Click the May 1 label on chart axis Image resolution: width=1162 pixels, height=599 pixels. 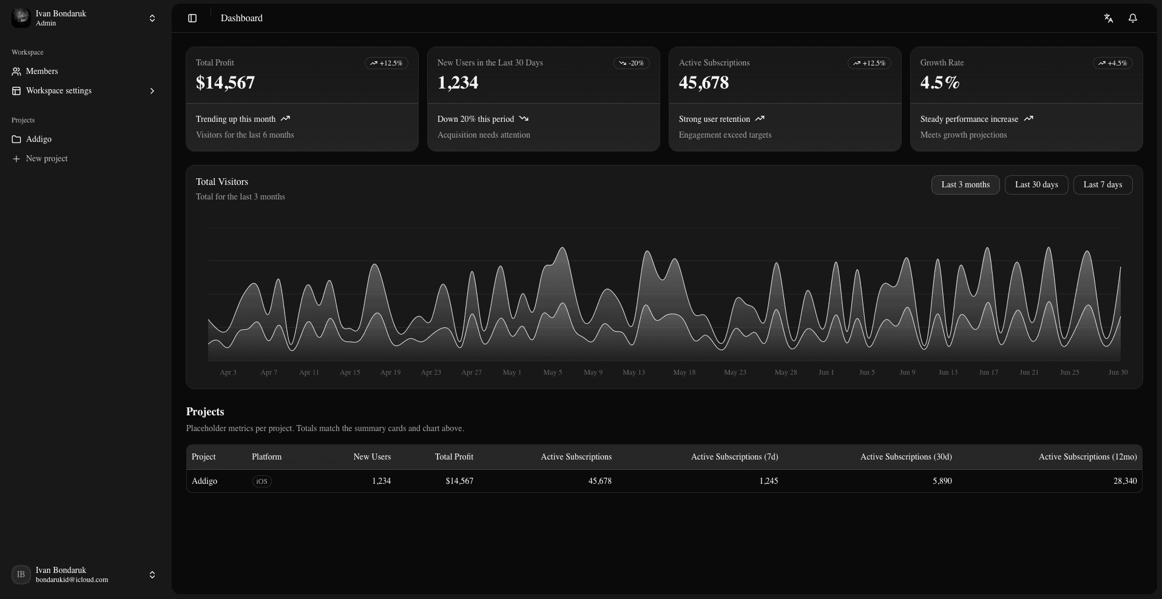[x=512, y=372]
